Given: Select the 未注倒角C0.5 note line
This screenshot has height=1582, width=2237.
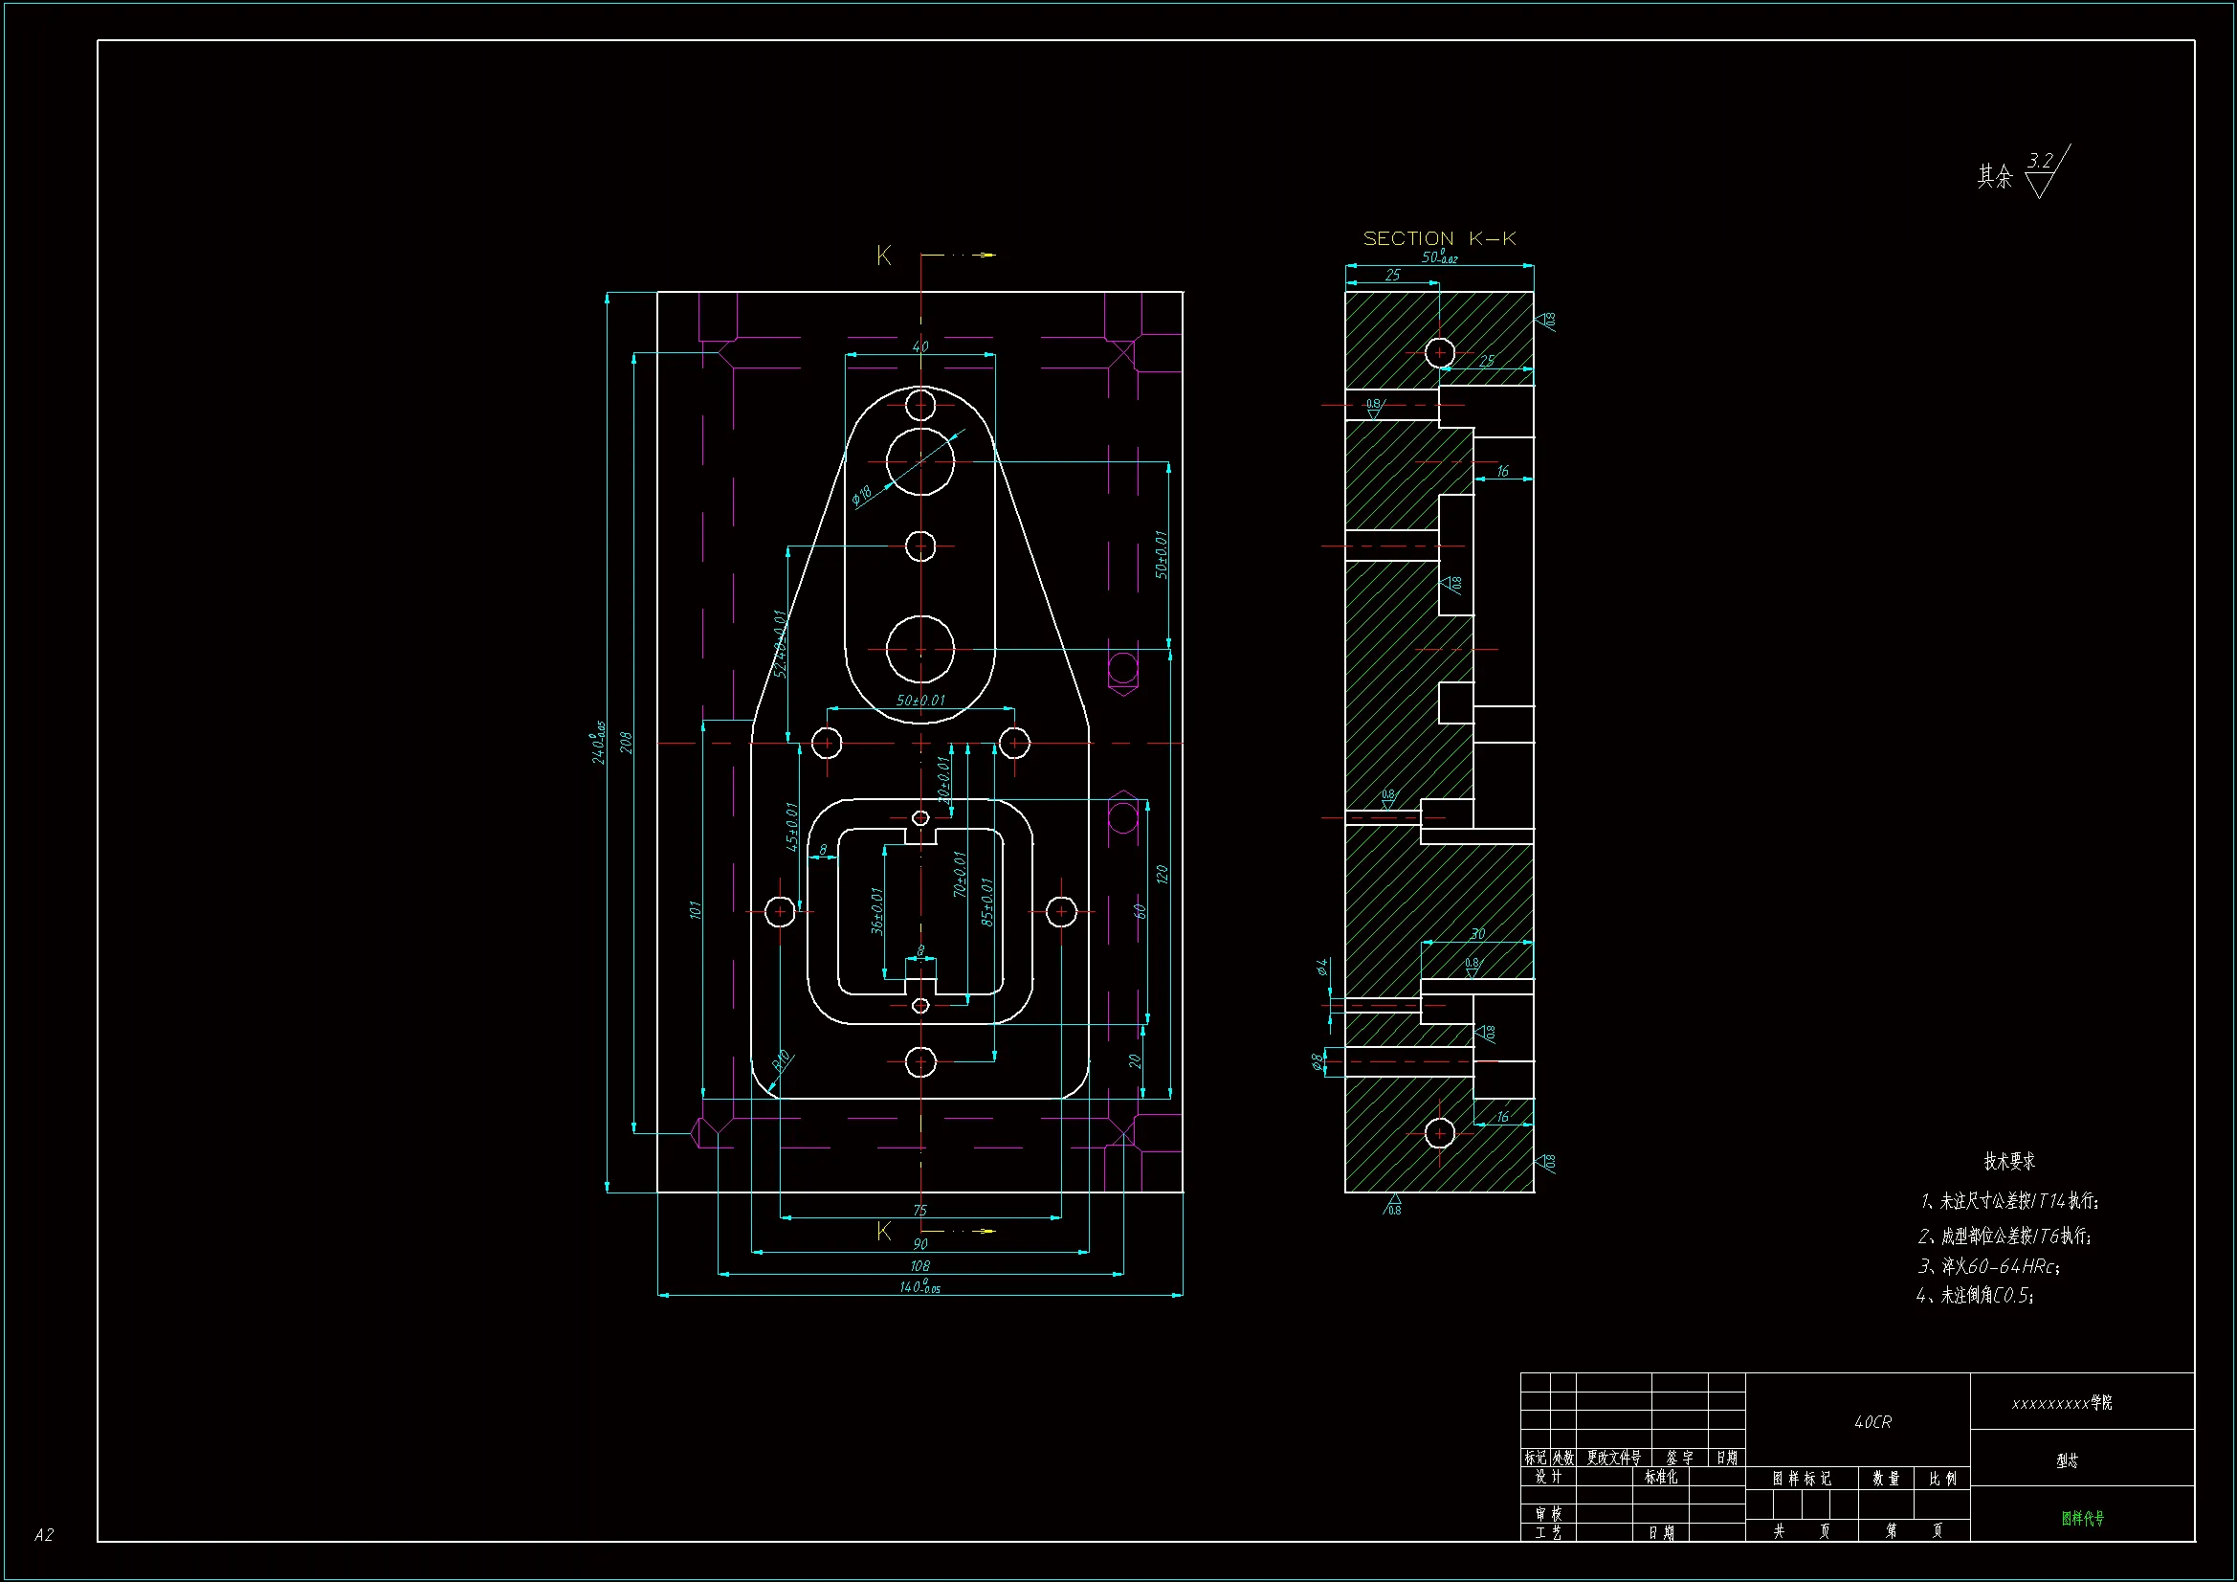Looking at the screenshot, I should click(x=1975, y=1296).
